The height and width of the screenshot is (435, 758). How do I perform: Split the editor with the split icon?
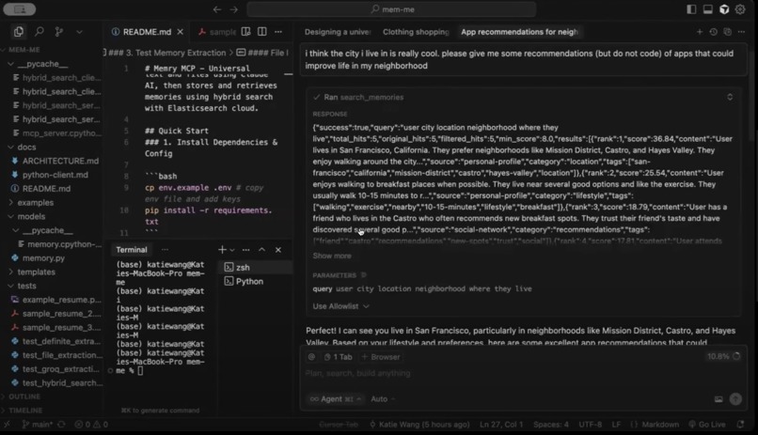pyautogui.click(x=262, y=32)
